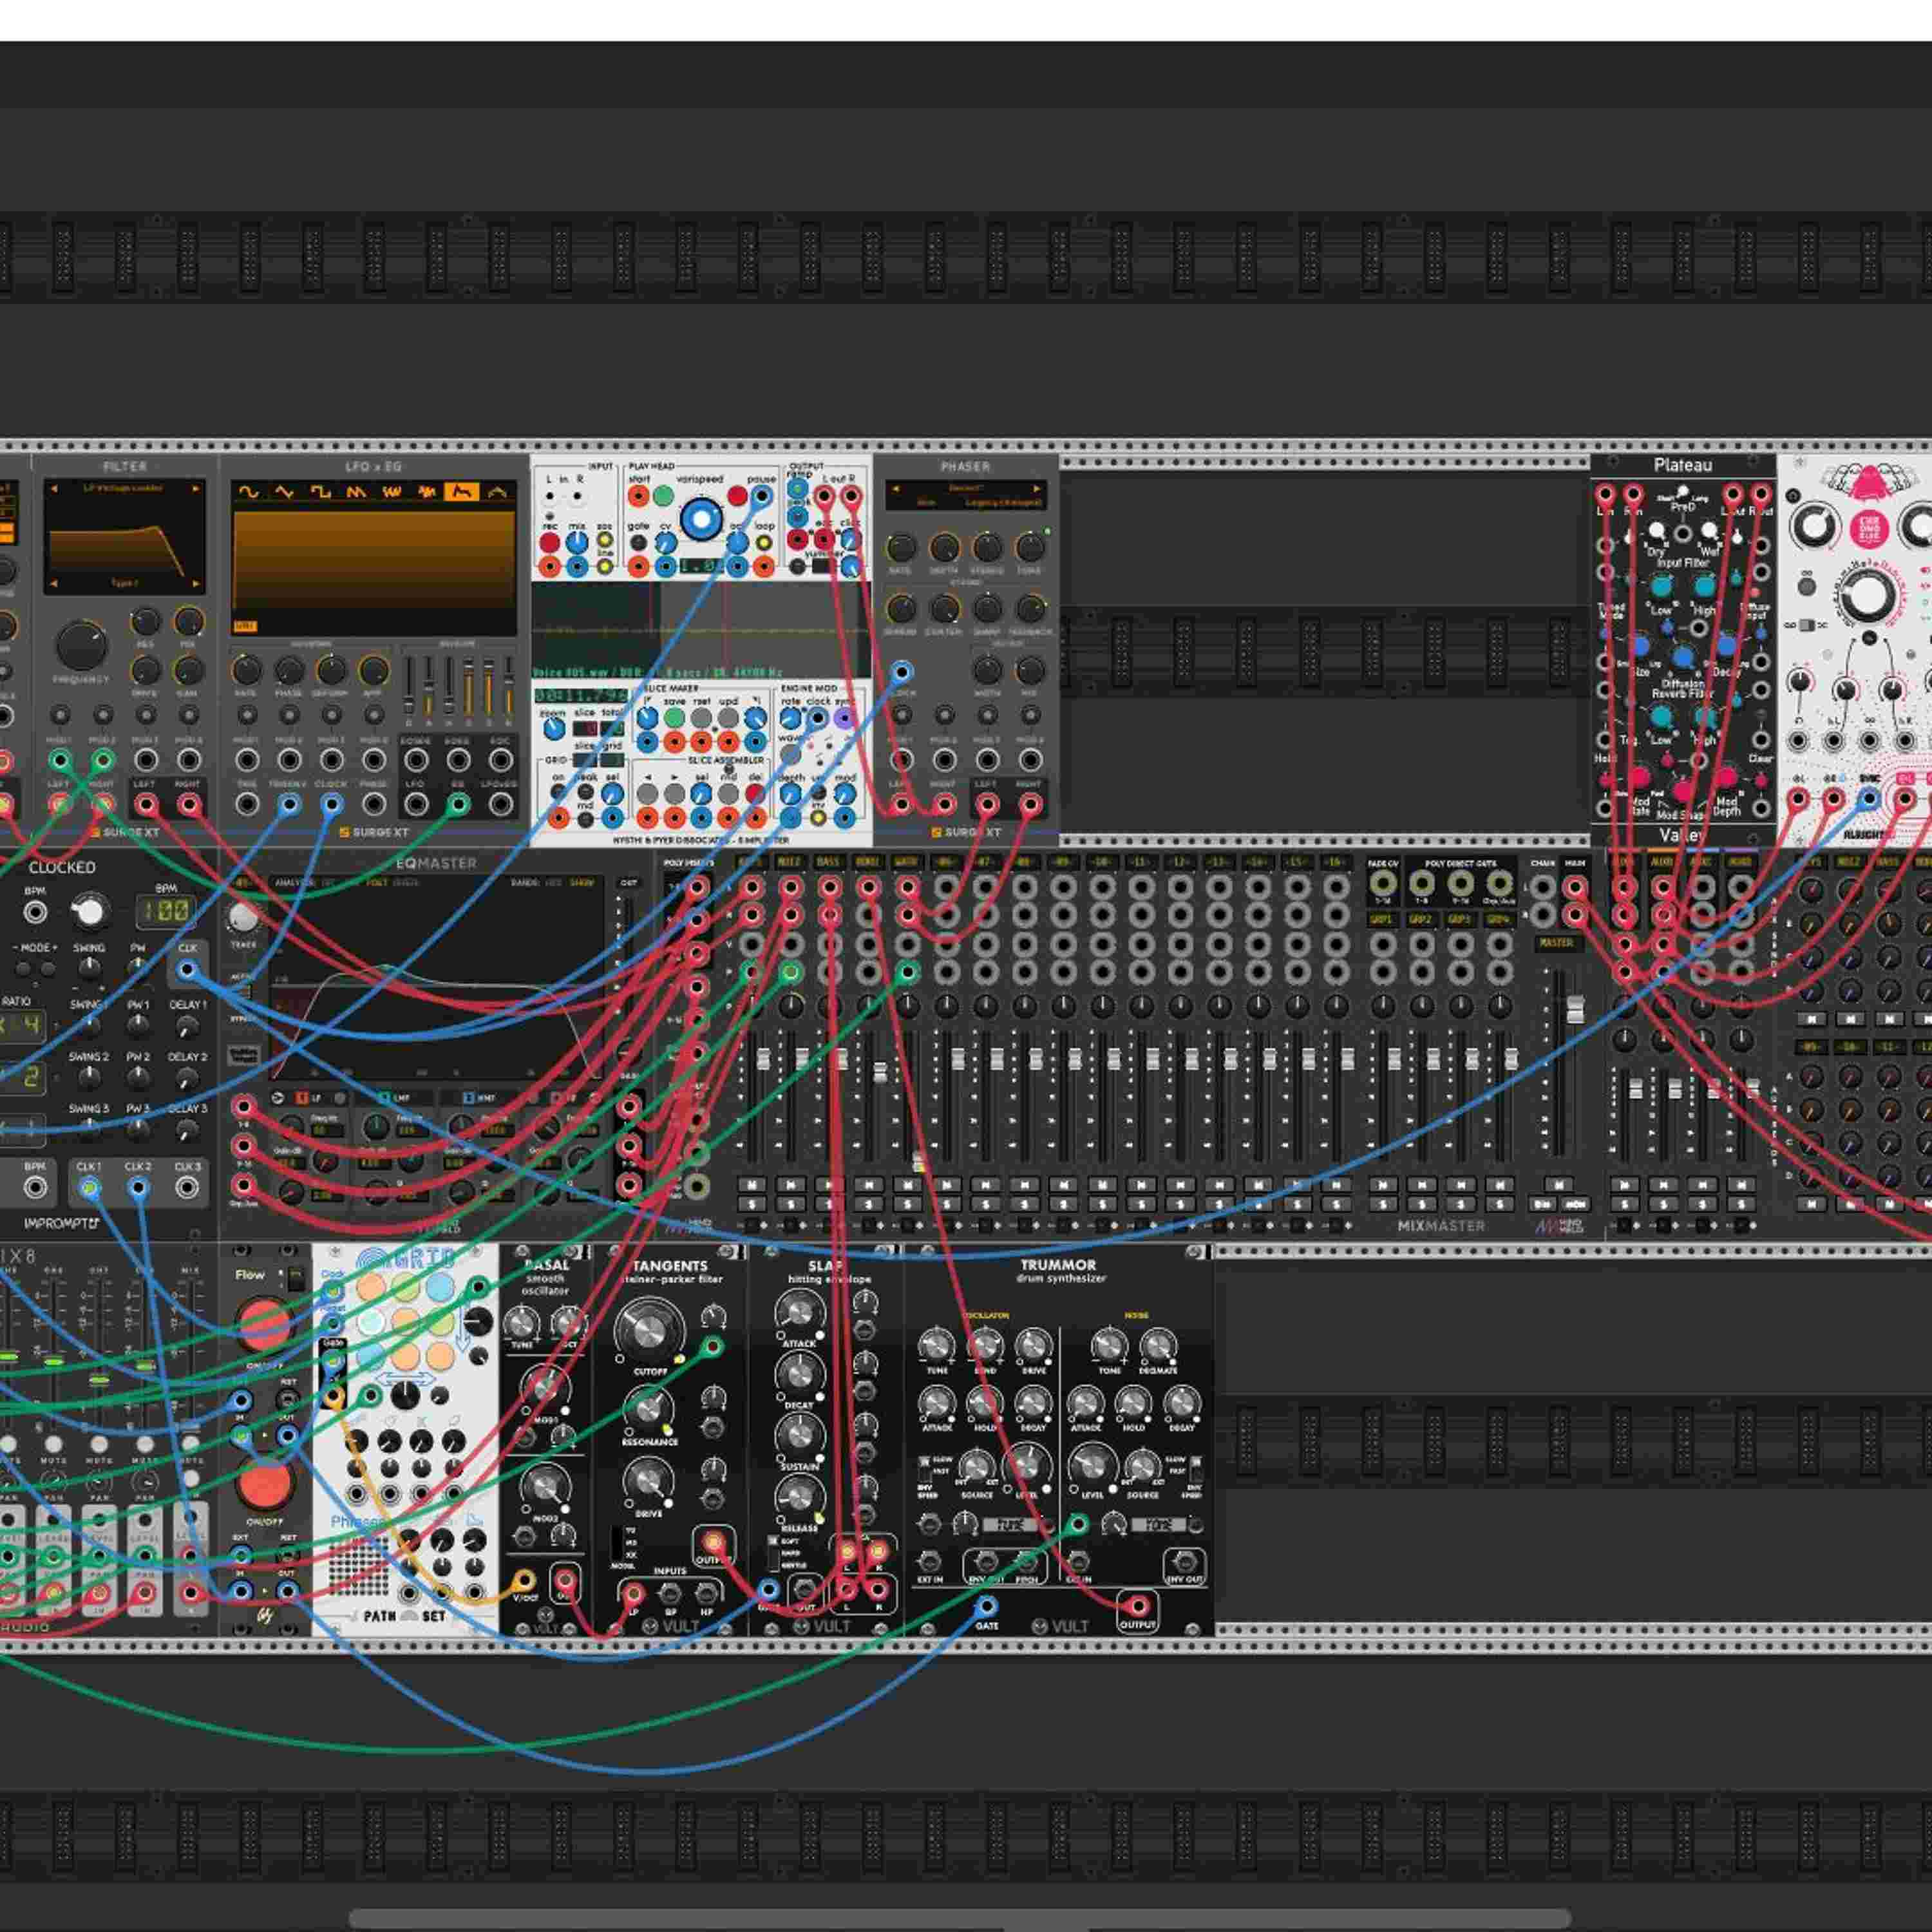This screenshot has height=1932, width=1932.
Task: Click SHOW beside BANDS in EQMaster
Action: point(582,883)
